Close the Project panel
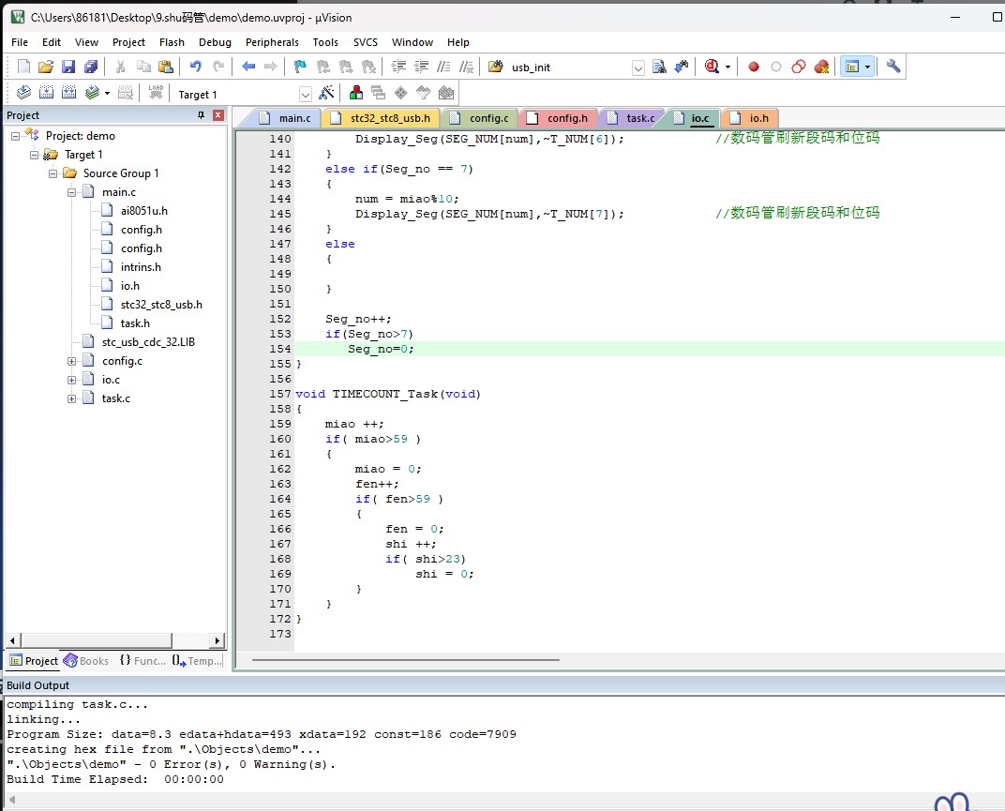The width and height of the screenshot is (1005, 811). 218,114
